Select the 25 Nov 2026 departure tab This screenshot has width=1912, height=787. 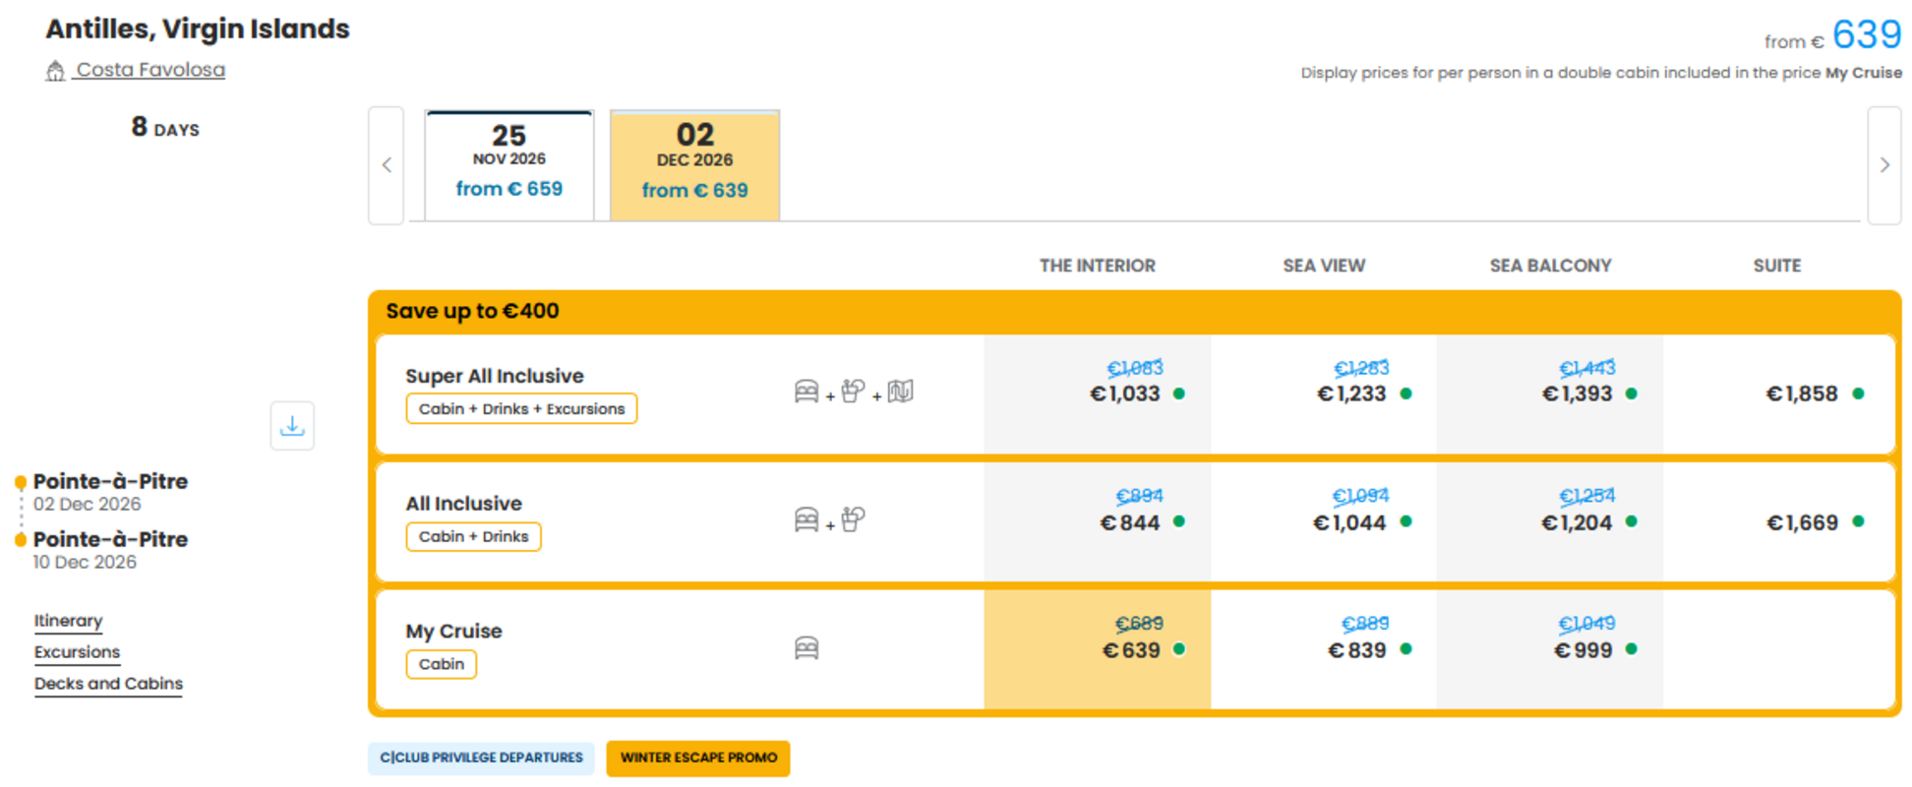[509, 165]
